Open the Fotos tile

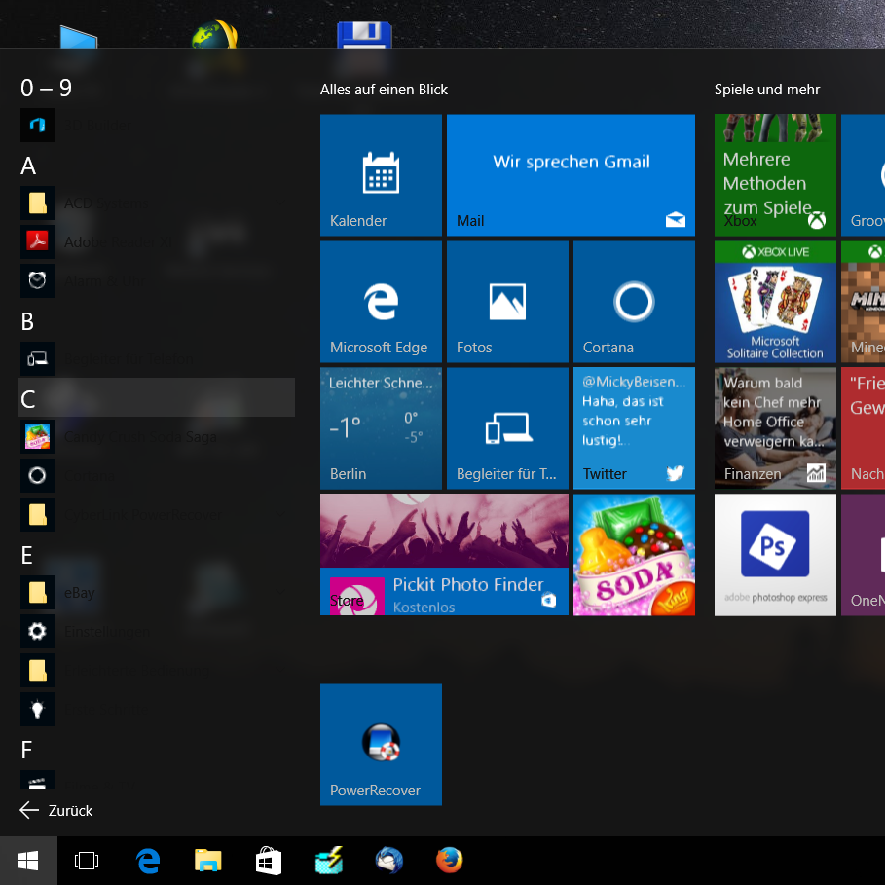point(507,302)
